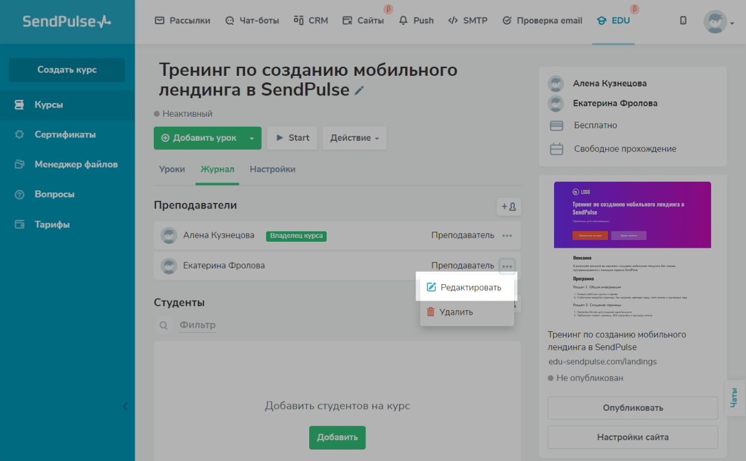Image resolution: width=746 pixels, height=461 pixels.
Task: Click the SendPulse logo
Action: (x=67, y=21)
